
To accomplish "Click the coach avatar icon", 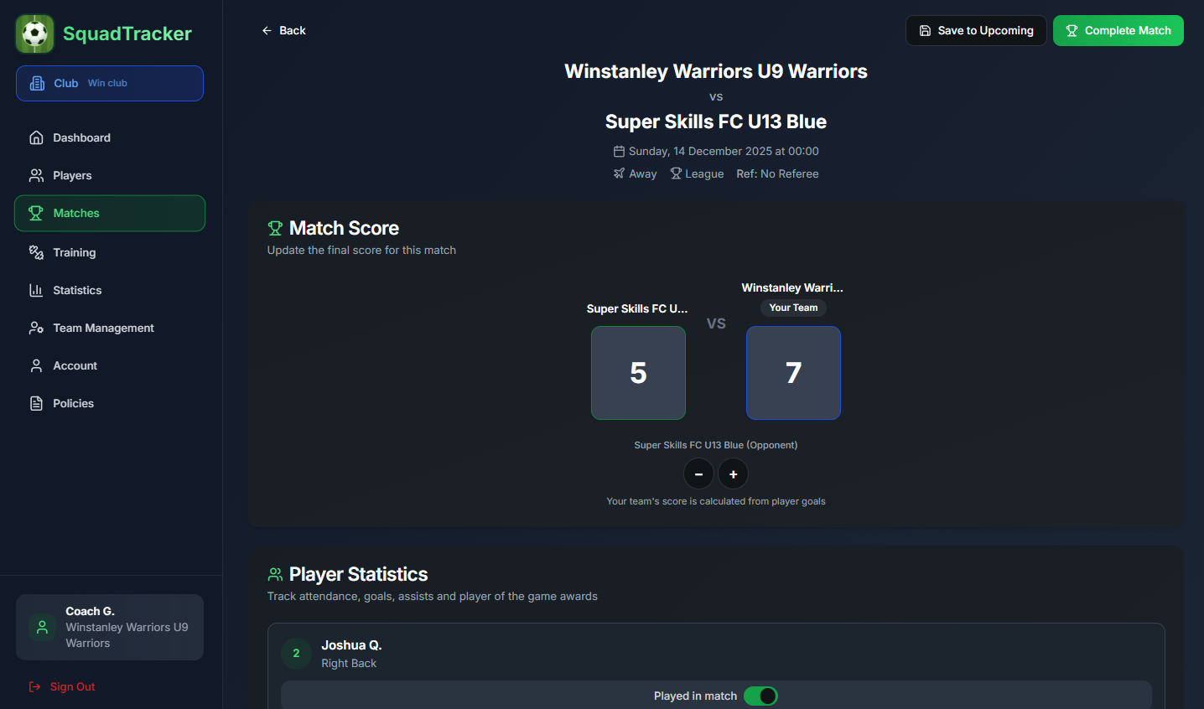I will tap(42, 627).
